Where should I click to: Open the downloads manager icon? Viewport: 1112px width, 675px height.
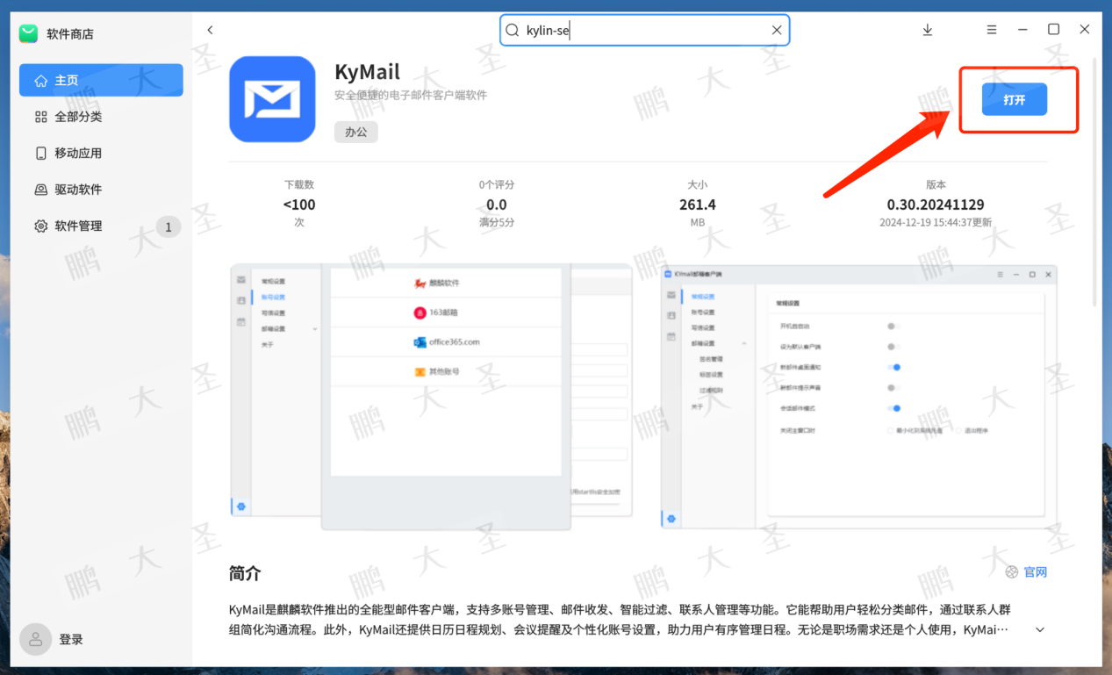point(928,30)
